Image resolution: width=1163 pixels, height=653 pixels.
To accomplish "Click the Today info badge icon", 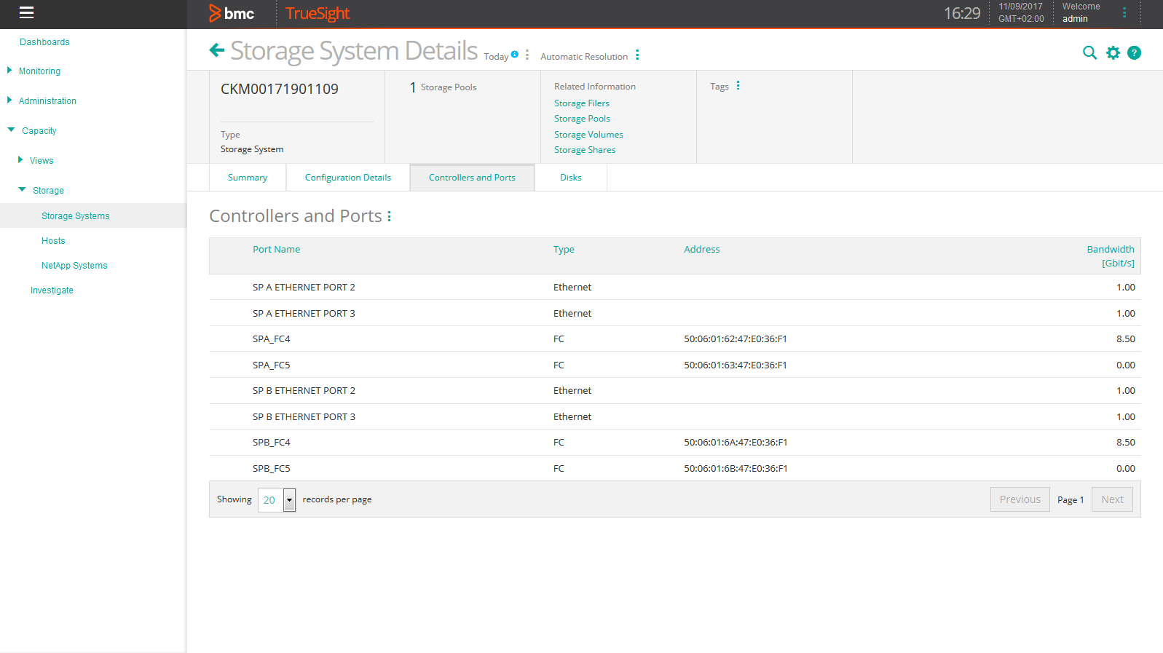I will (515, 55).
